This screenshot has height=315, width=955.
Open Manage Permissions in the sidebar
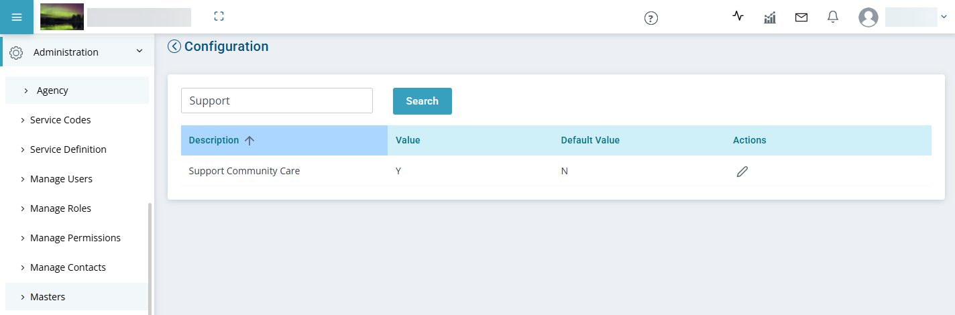[75, 238]
